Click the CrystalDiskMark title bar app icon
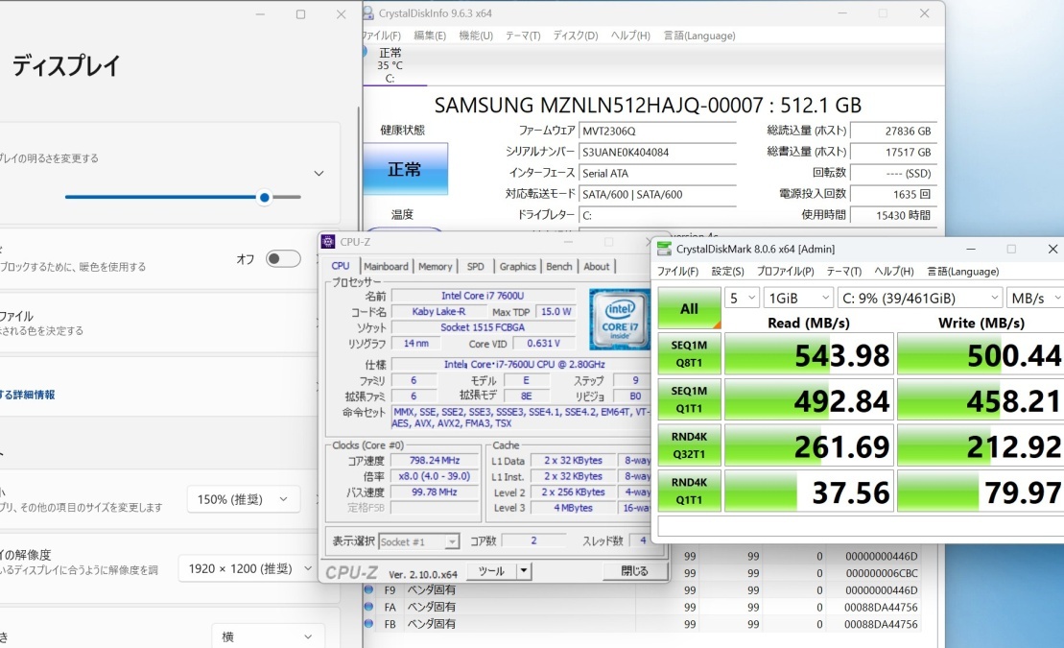 (664, 250)
